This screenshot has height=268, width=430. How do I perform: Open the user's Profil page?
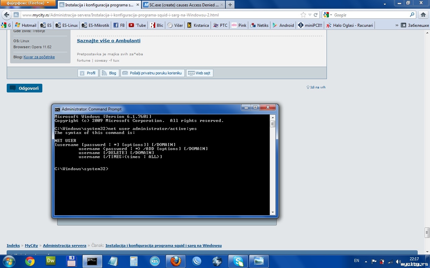click(88, 73)
